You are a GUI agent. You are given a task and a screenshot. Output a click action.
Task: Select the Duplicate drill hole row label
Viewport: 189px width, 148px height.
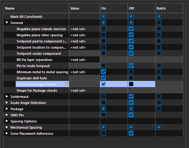pyautogui.click(x=32, y=78)
